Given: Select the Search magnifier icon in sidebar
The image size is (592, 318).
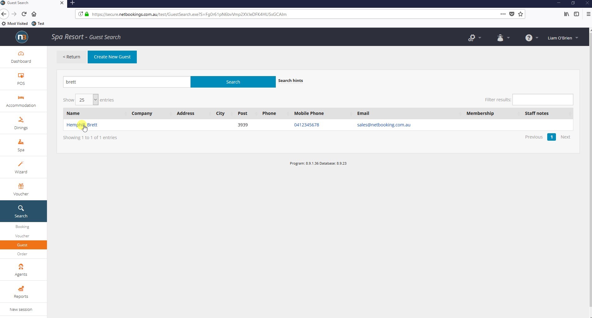Looking at the screenshot, I should [x=21, y=208].
